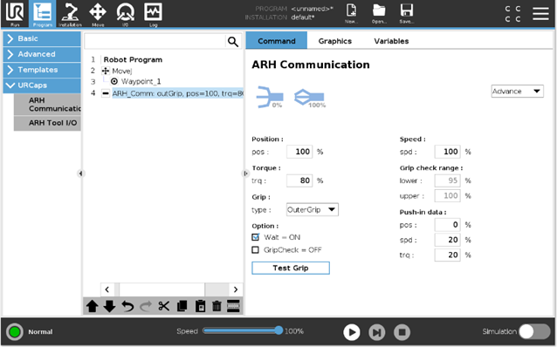The width and height of the screenshot is (557, 347).
Task: Collapse the MoveJ tree node
Action: coord(106,71)
